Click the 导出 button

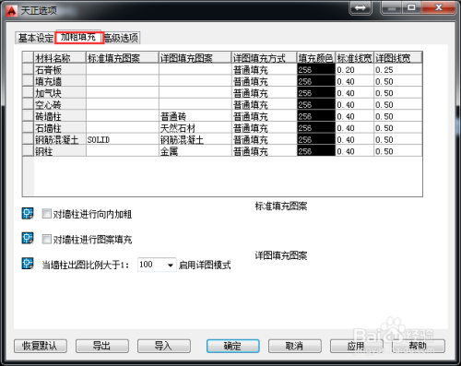click(102, 346)
